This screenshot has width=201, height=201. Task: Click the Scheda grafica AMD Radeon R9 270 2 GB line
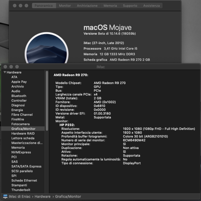click(117, 60)
